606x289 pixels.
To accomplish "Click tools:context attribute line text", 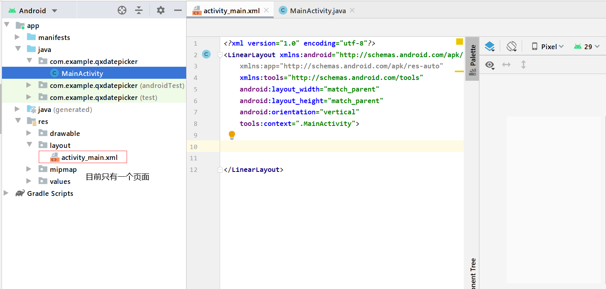I will 300,124.
